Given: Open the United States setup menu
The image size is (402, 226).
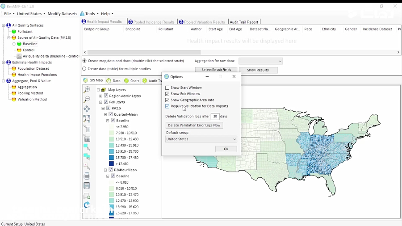Looking at the screenshot, I should click(31, 13).
